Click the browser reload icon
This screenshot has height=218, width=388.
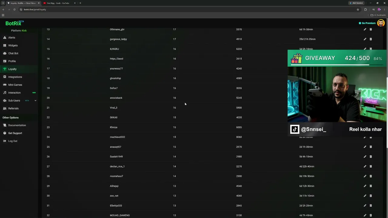pyautogui.click(x=14, y=9)
